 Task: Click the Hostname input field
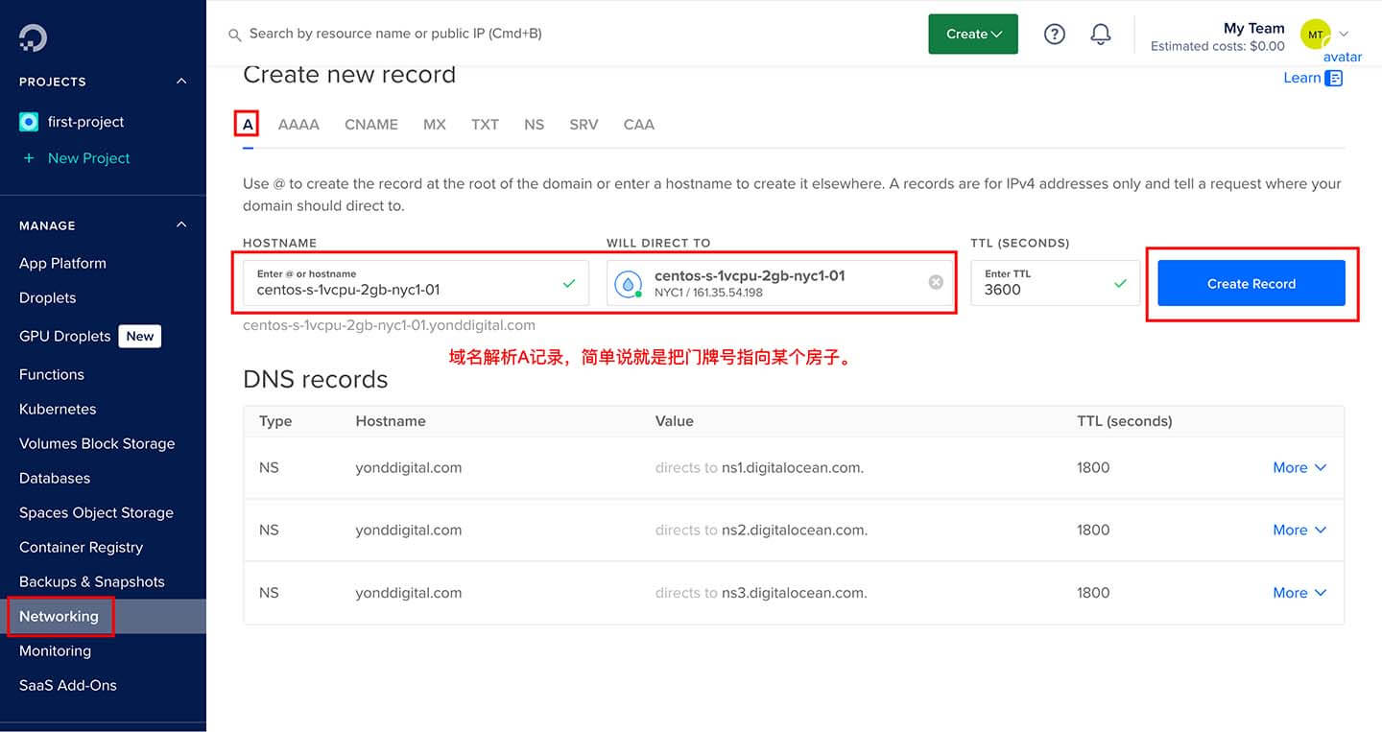point(416,283)
